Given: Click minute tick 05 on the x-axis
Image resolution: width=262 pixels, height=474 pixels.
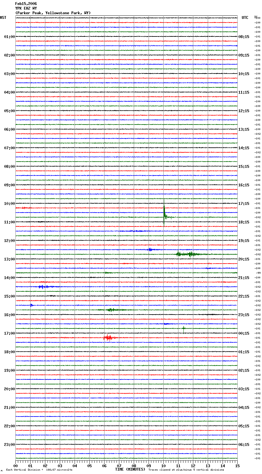Looking at the screenshot, I should [89, 466].
